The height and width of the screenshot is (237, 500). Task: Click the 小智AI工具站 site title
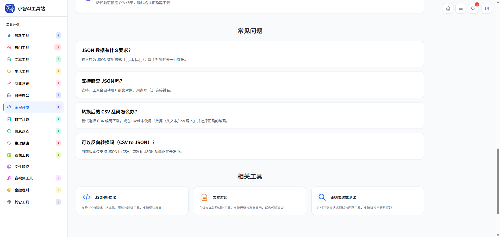[x=31, y=9]
